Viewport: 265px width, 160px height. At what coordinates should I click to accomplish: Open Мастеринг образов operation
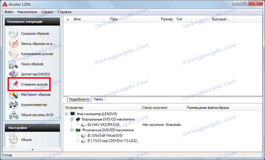[36, 95]
